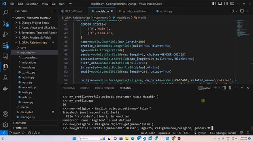Viewport: 253px width, 142px height.
Task: Open editor More Actions ellipsis
Action: tap(248, 11)
